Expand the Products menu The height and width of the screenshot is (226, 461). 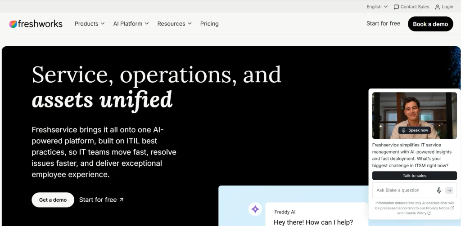pyautogui.click(x=90, y=23)
